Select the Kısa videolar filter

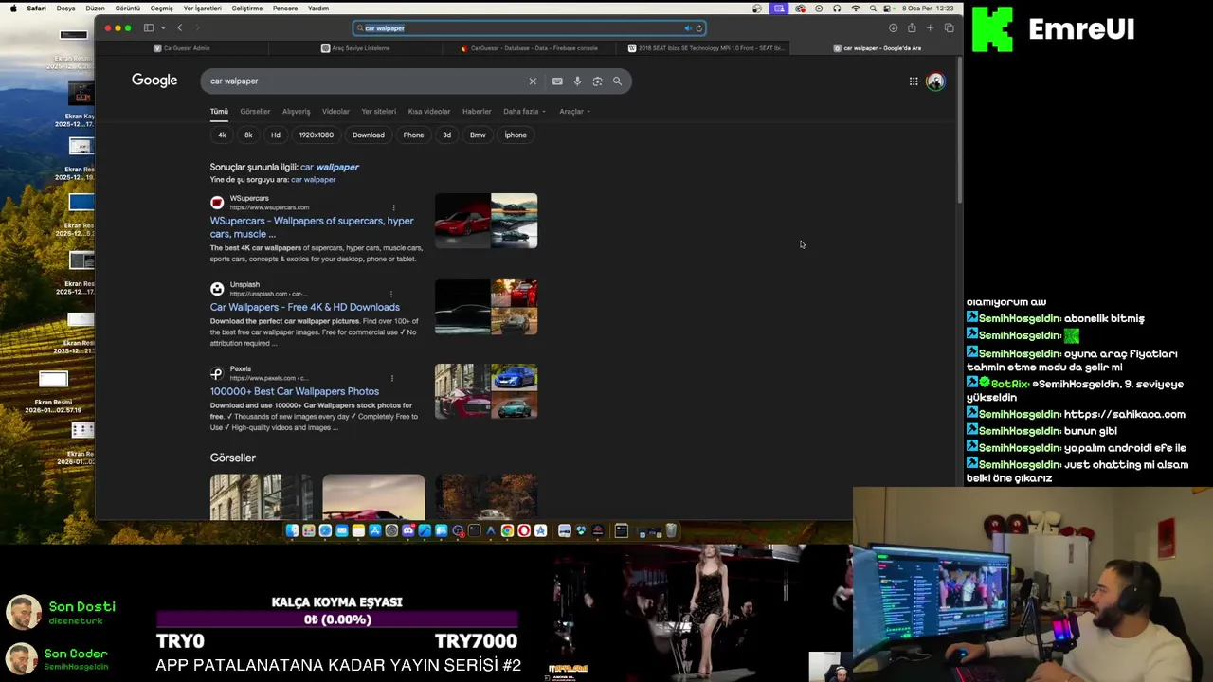(429, 112)
